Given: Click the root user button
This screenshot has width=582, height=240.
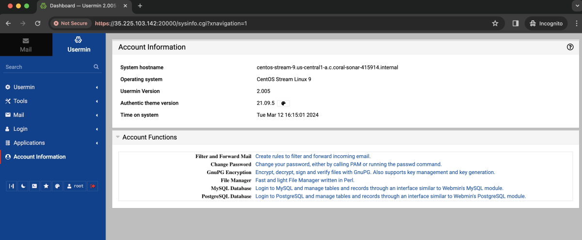Looking at the screenshot, I should 75,186.
